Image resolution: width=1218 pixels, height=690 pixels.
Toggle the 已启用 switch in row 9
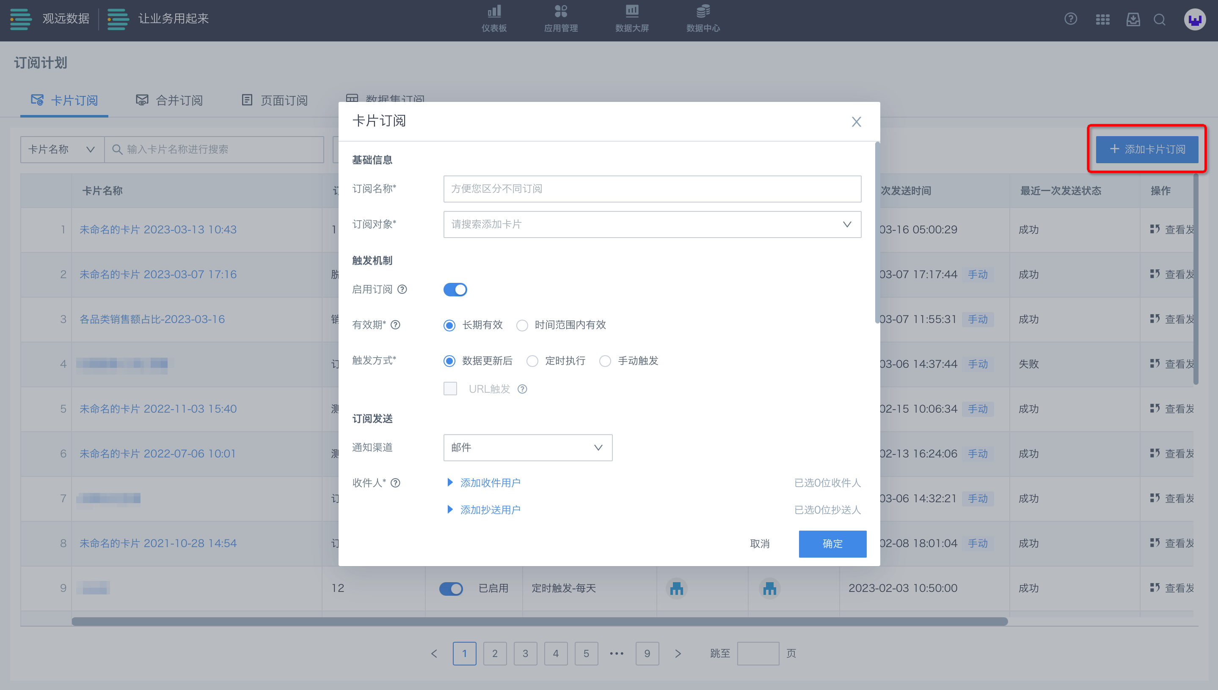pos(451,588)
